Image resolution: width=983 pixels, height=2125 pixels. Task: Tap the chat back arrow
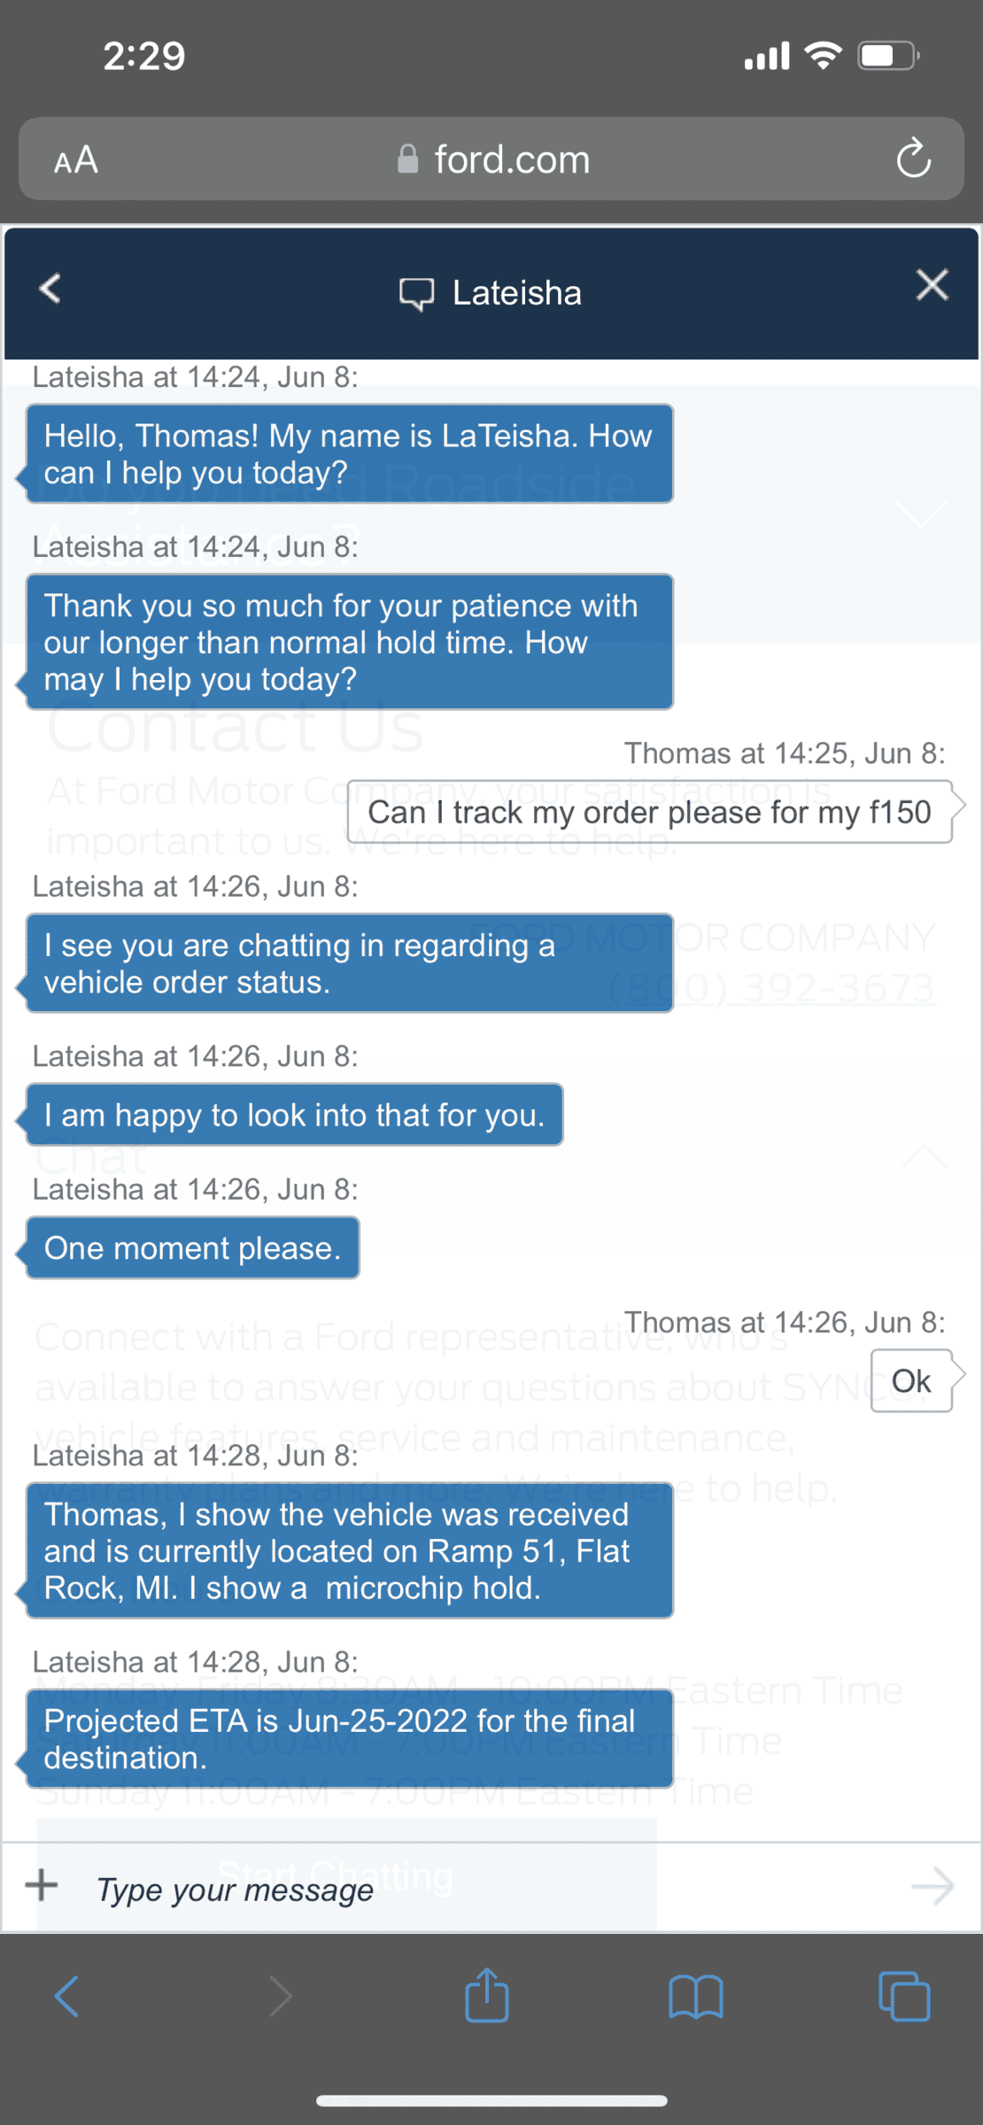pyautogui.click(x=50, y=289)
